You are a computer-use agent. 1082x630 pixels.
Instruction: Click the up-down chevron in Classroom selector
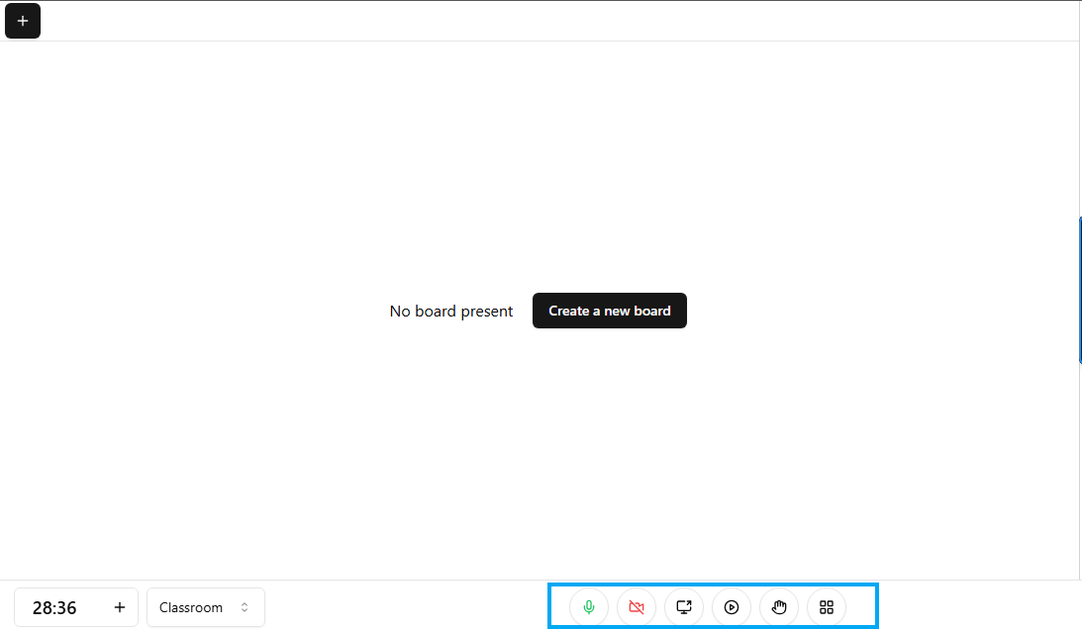(x=245, y=607)
